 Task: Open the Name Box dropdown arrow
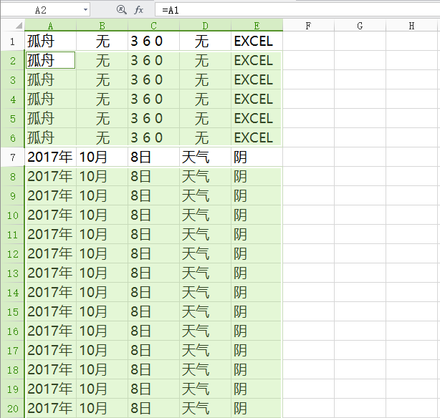(x=85, y=10)
